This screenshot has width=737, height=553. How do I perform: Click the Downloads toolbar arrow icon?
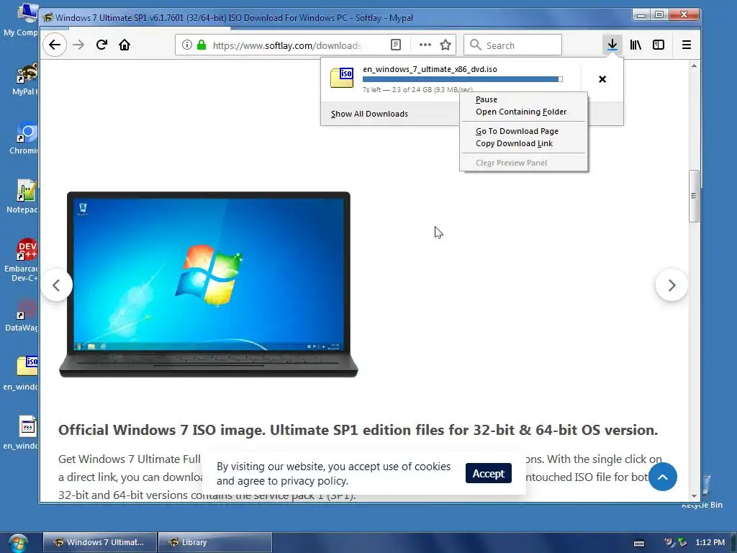pos(612,45)
